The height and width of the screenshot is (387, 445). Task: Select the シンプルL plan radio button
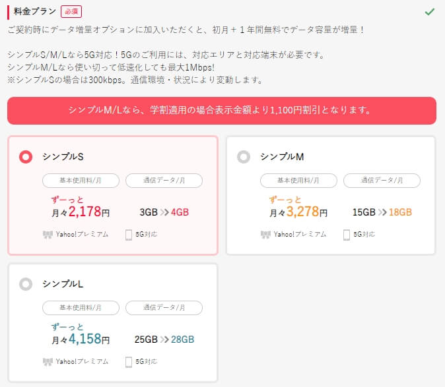click(x=26, y=284)
